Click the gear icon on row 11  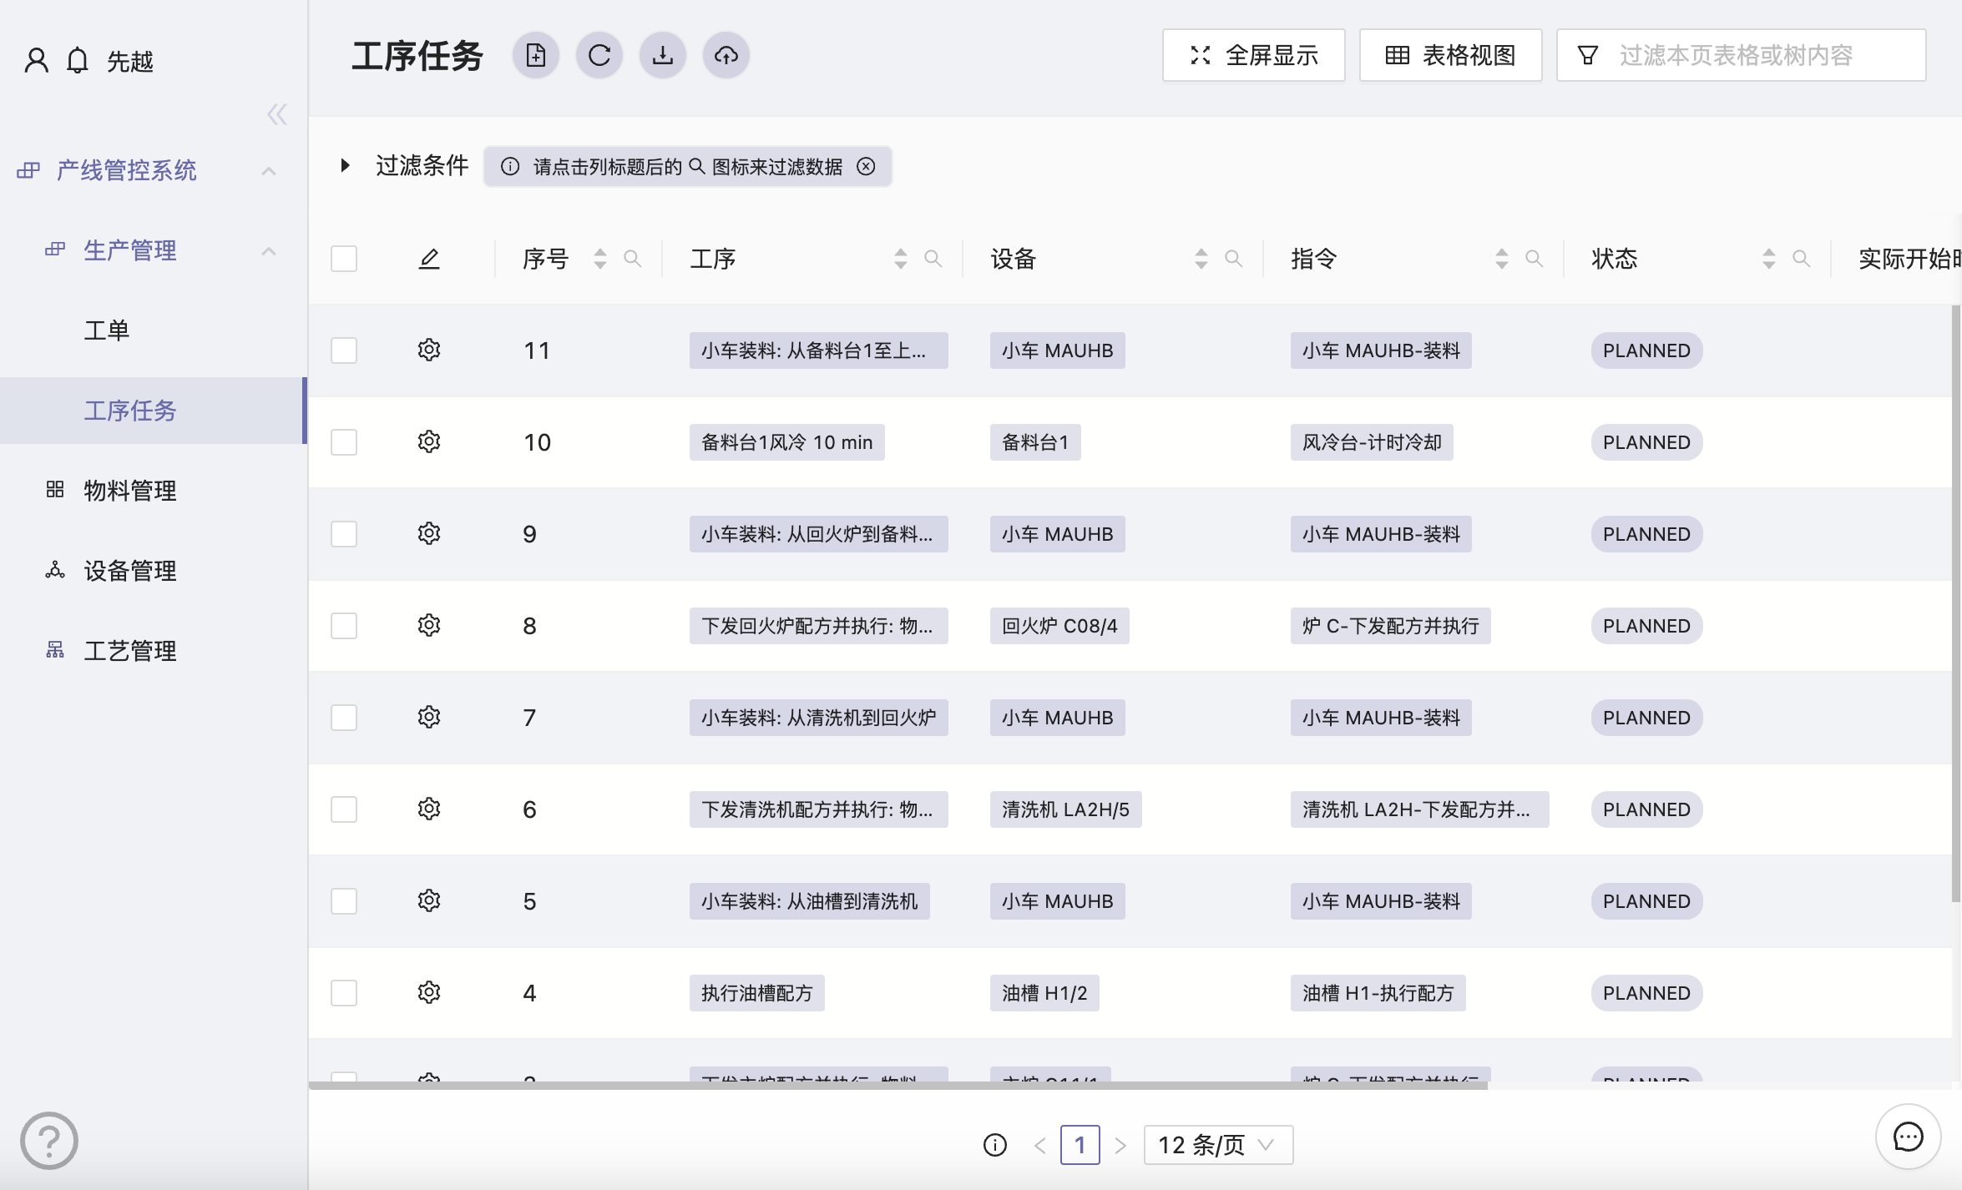pos(429,350)
